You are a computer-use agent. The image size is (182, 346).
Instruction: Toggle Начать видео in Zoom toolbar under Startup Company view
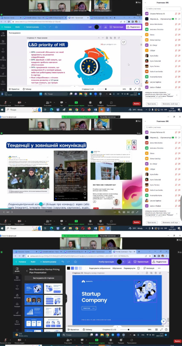(x=19, y=341)
